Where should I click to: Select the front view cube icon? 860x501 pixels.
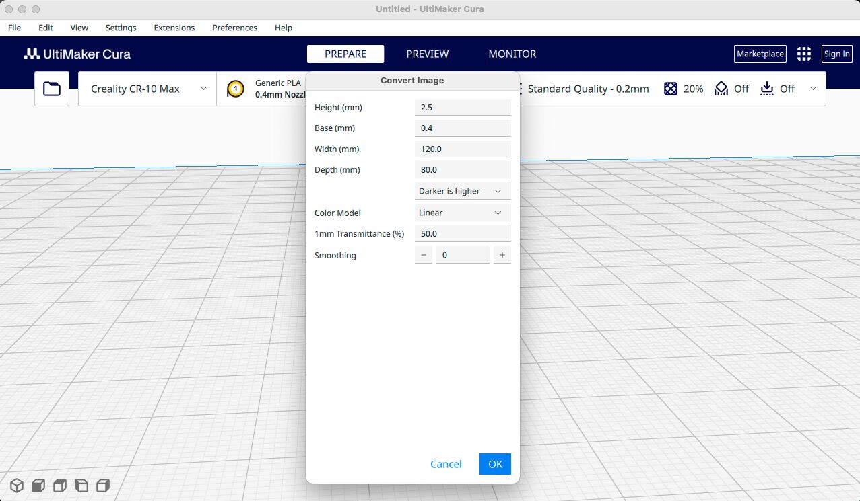[x=38, y=486]
